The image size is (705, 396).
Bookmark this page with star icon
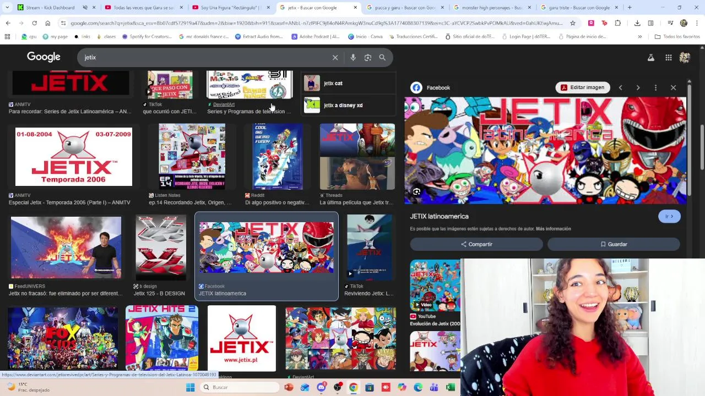573,23
